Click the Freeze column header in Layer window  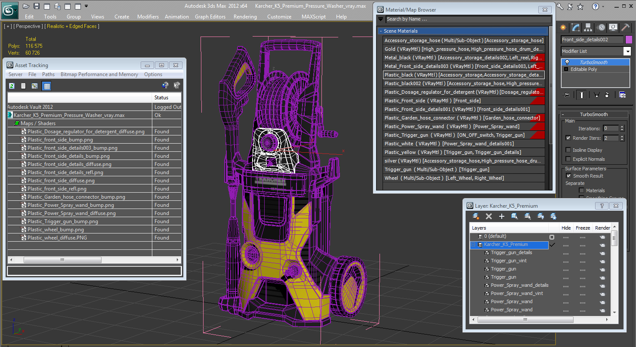583,228
